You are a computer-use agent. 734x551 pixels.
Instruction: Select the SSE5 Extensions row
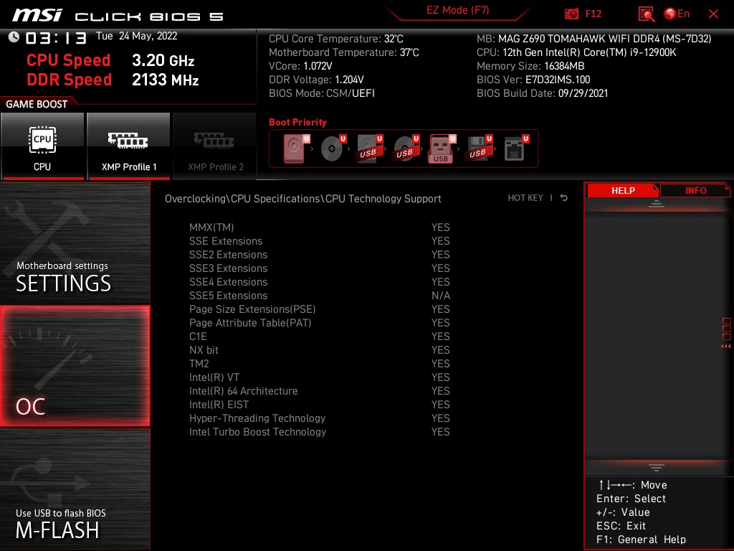pyautogui.click(x=319, y=296)
